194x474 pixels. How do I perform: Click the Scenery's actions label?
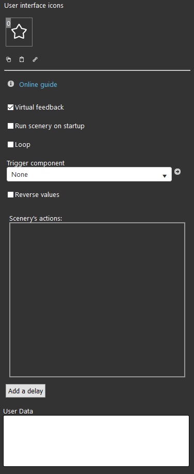[36, 218]
